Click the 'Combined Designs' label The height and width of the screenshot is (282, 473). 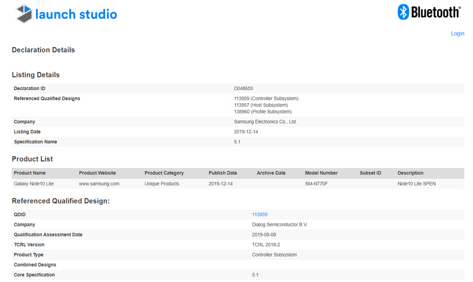click(x=35, y=265)
